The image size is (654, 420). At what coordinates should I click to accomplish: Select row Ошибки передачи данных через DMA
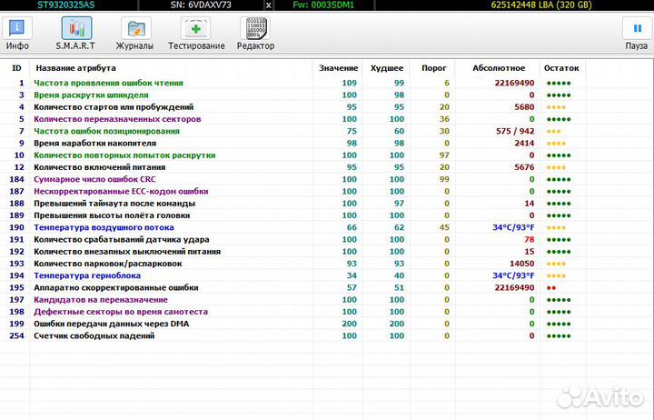click(292, 324)
